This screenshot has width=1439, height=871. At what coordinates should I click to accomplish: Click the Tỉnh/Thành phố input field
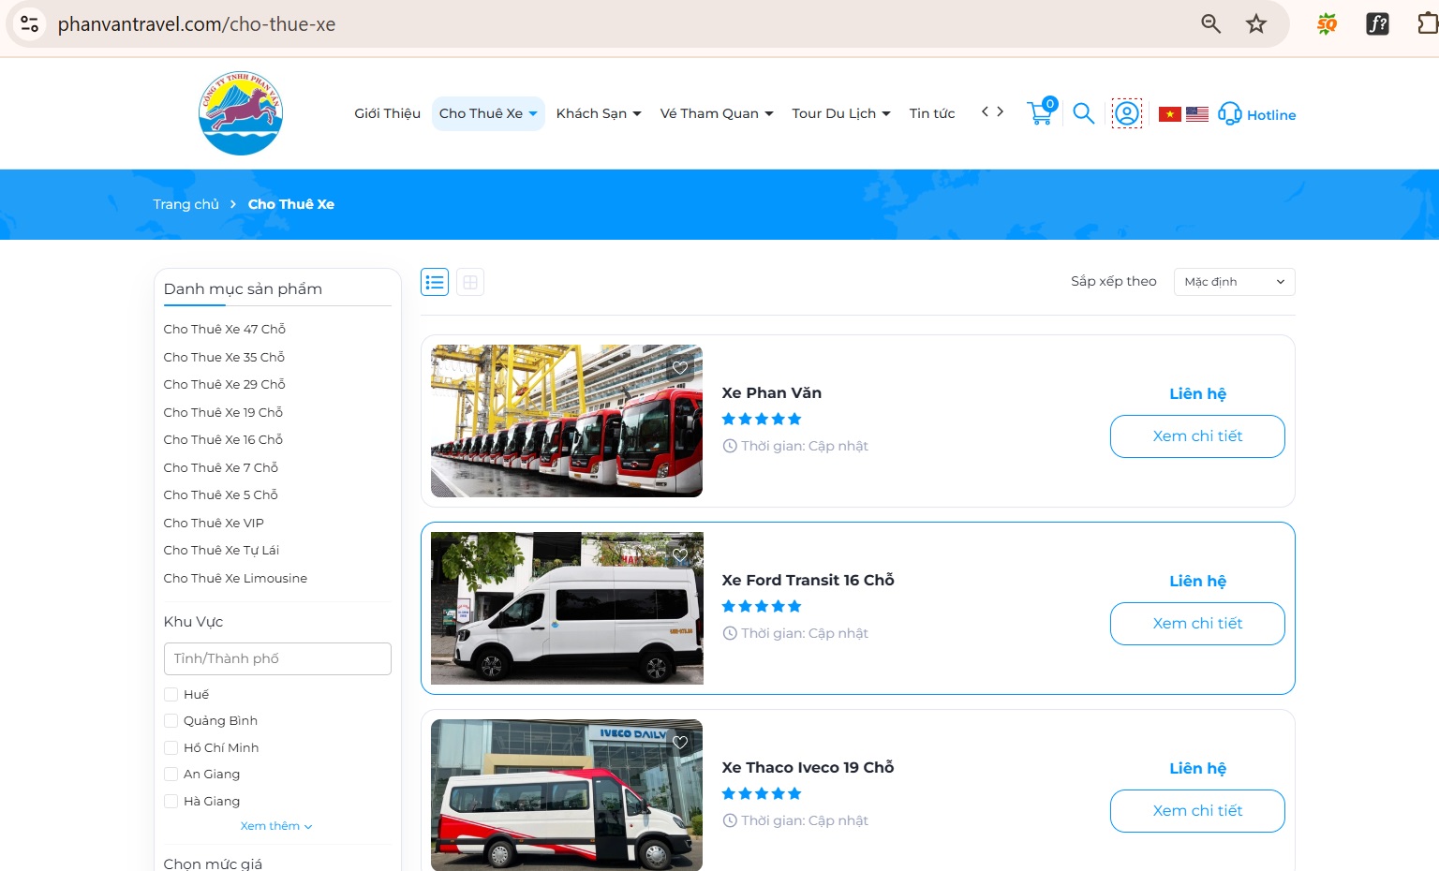click(276, 658)
